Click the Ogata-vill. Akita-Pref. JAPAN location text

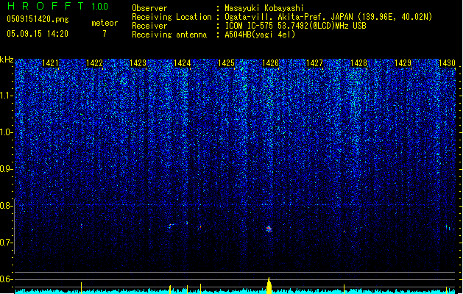(328, 17)
